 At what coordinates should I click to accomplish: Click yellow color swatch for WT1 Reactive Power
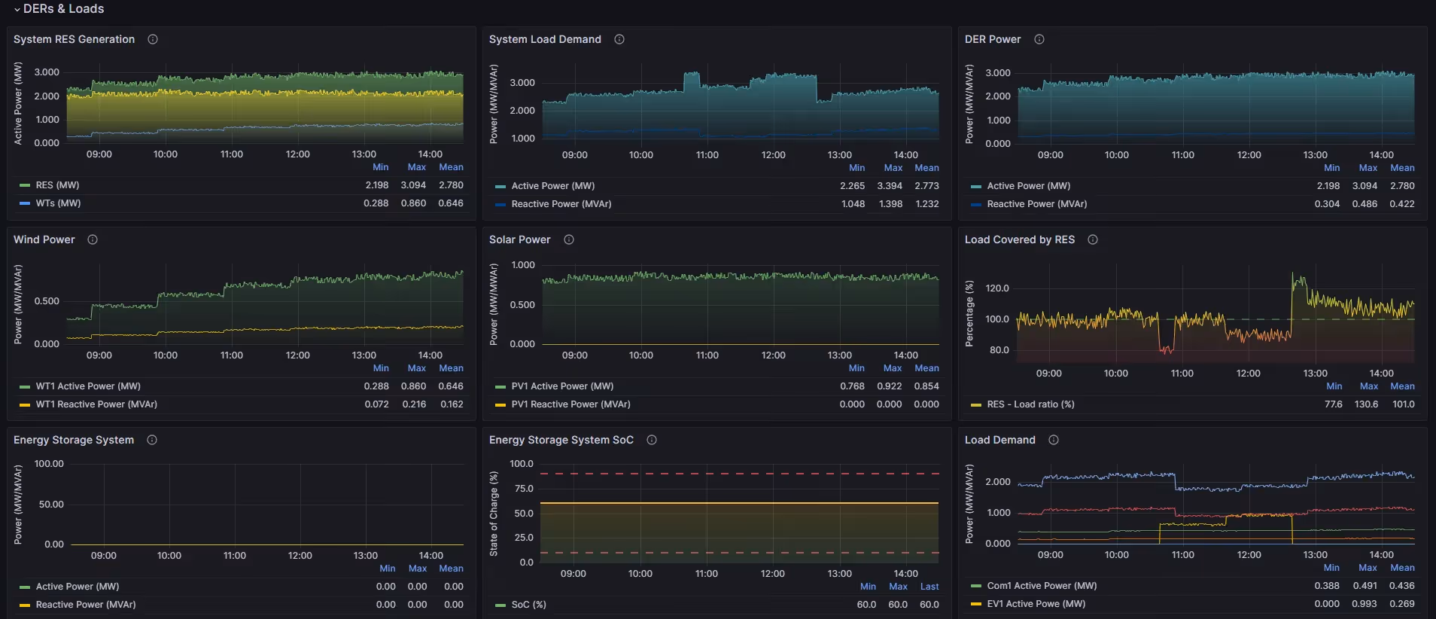(x=25, y=404)
